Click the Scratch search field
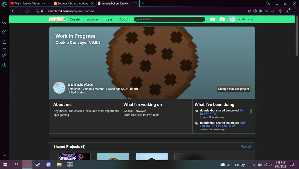 [x=169, y=19]
